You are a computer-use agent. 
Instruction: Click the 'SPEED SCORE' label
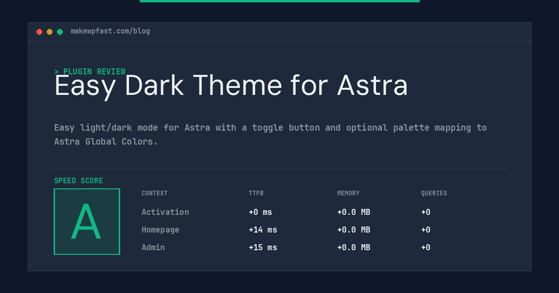click(79, 181)
